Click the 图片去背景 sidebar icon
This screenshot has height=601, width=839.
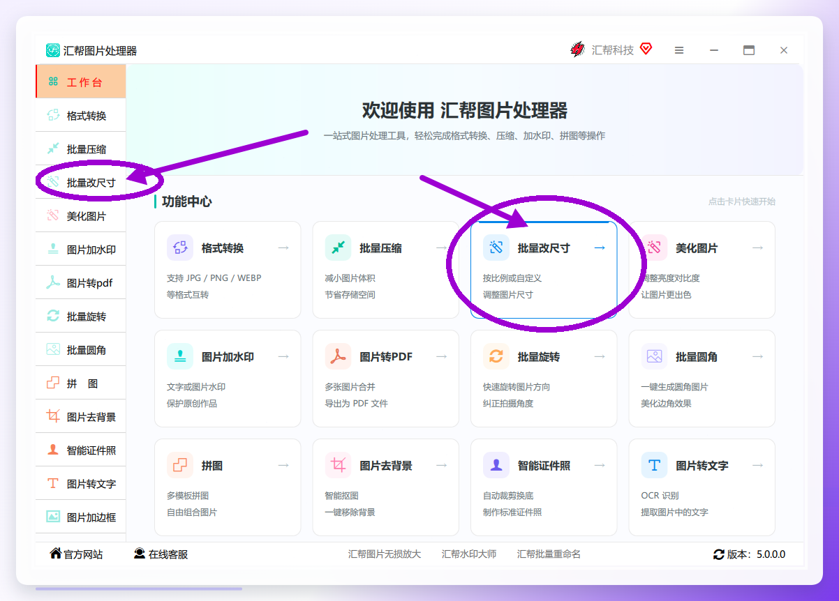point(53,417)
